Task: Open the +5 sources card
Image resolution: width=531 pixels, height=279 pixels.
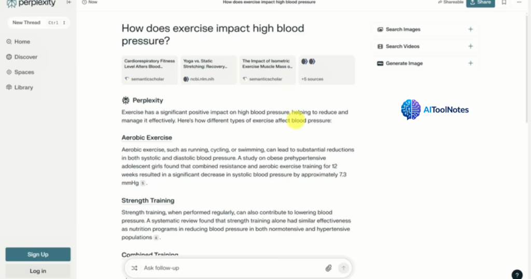Action: click(x=327, y=70)
